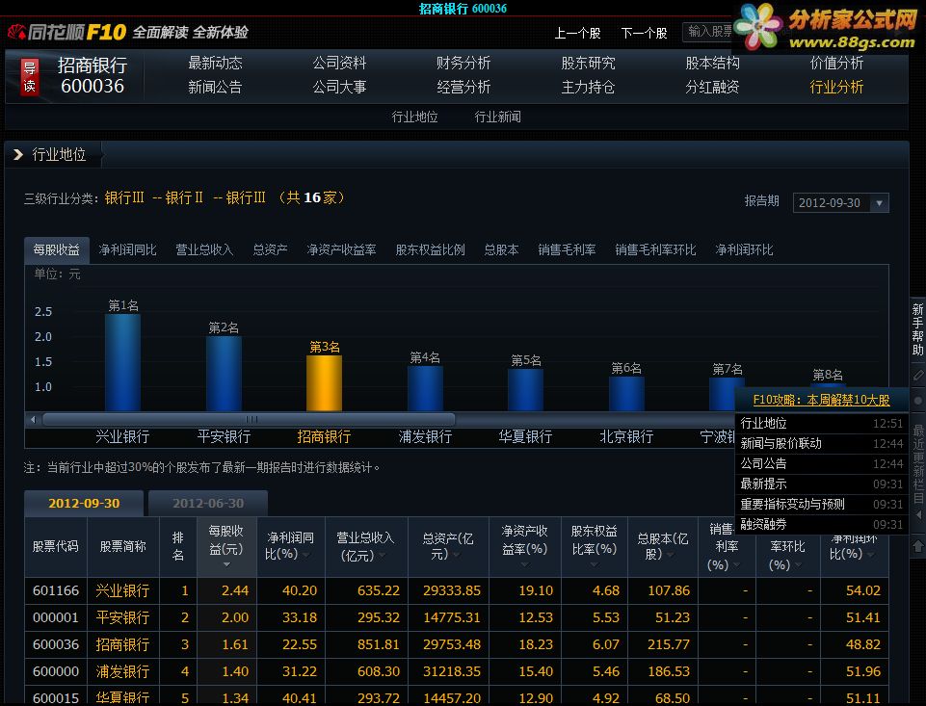Click the back-to-top arrow icon in sidebar

click(918, 546)
